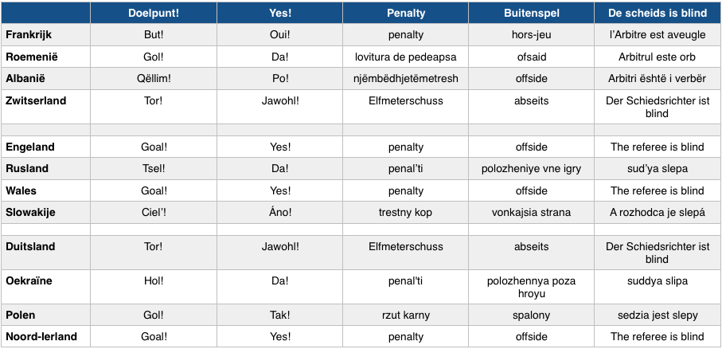Image resolution: width=722 pixels, height=349 pixels.
Task: Select the Arbitrul este orb cell
Action: tap(657, 57)
